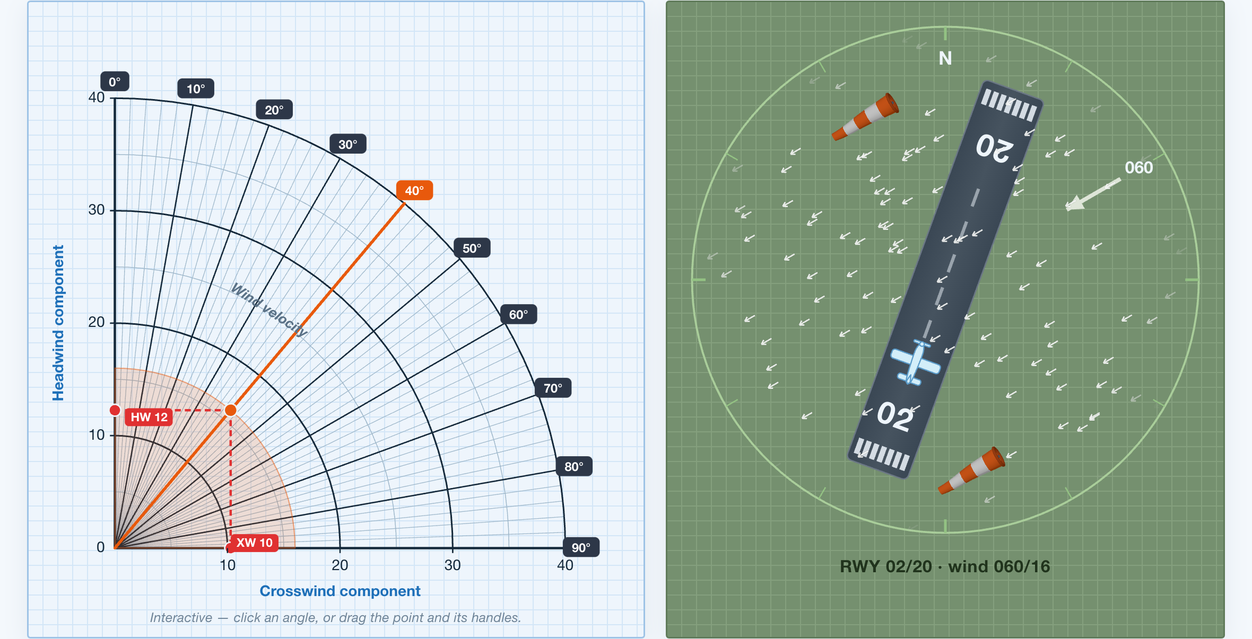Select the 20° angle label
Viewport: 1252px width, 639px height.
pyautogui.click(x=274, y=110)
